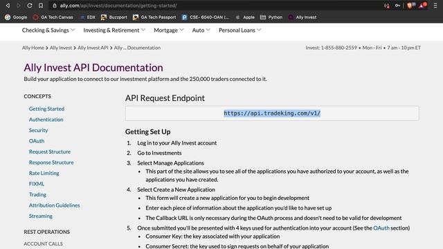The image size is (443, 249).
Task: Open Buzzport bookmark
Action: [x=114, y=17]
